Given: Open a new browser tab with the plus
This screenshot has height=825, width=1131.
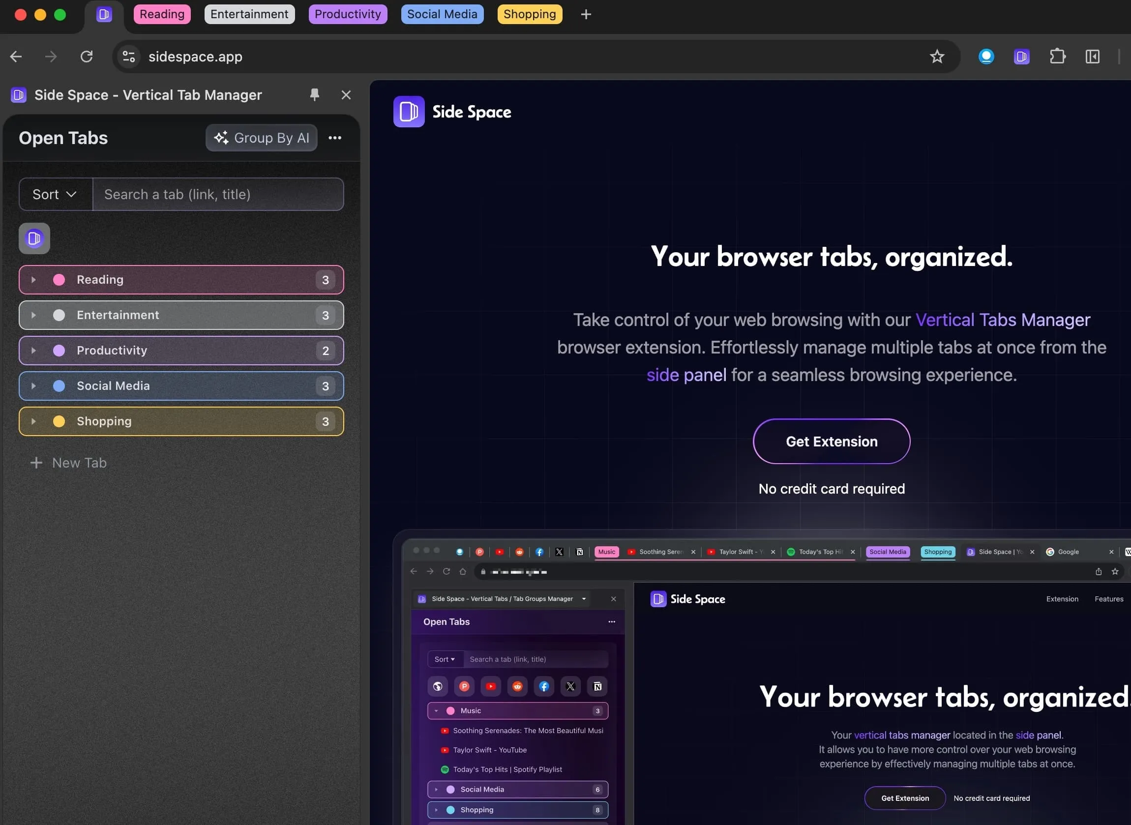Looking at the screenshot, I should pos(585,14).
